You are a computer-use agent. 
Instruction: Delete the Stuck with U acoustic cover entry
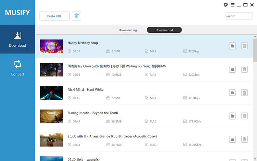point(244,139)
